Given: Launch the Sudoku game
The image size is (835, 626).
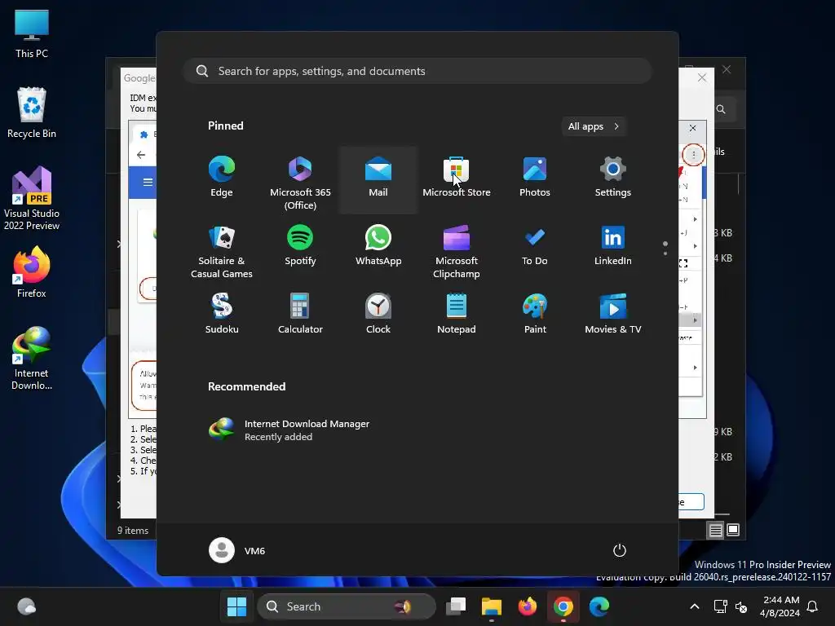Looking at the screenshot, I should (222, 314).
